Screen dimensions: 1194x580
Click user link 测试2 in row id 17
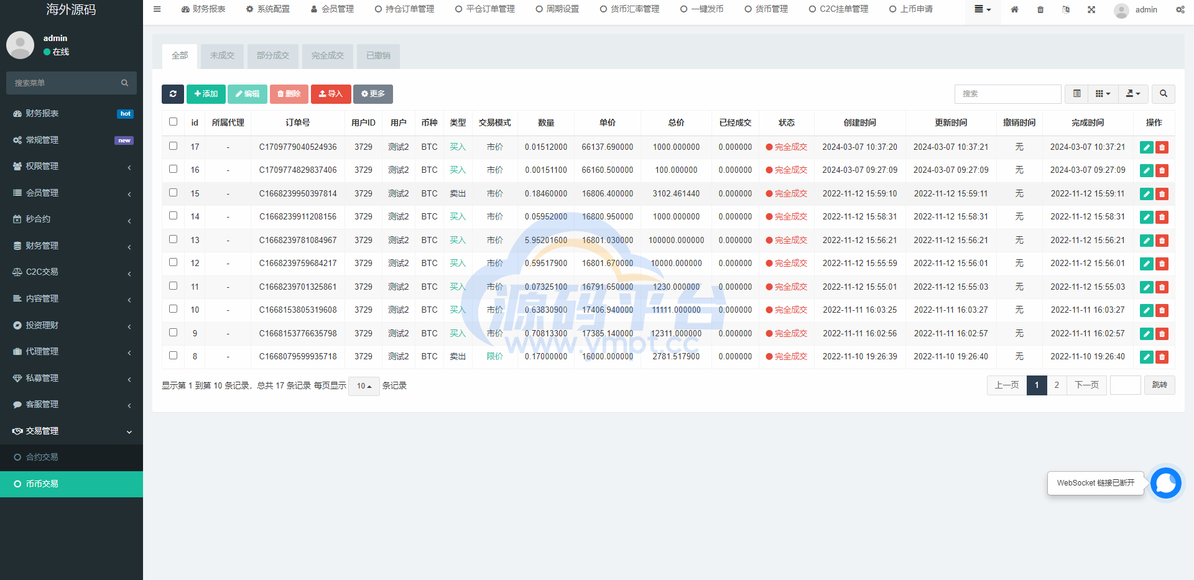click(399, 147)
